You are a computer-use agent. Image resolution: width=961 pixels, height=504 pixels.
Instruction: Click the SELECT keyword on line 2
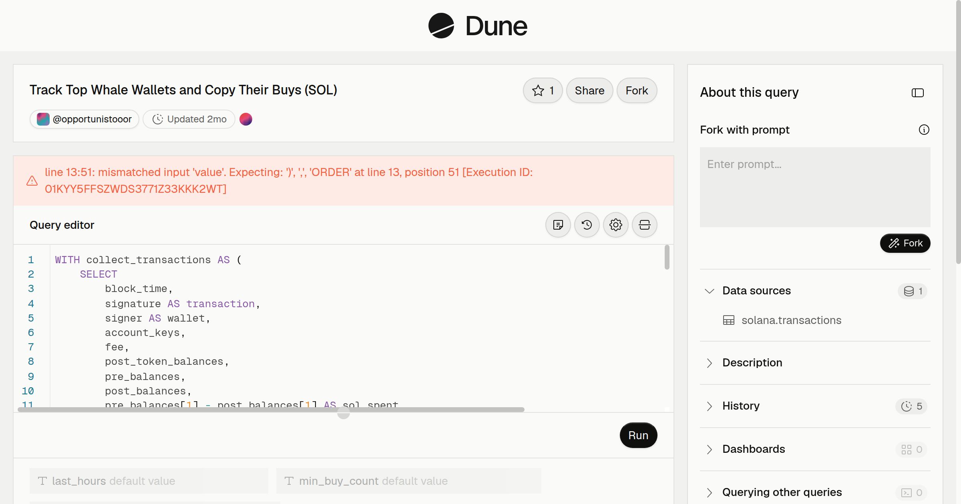(x=99, y=274)
